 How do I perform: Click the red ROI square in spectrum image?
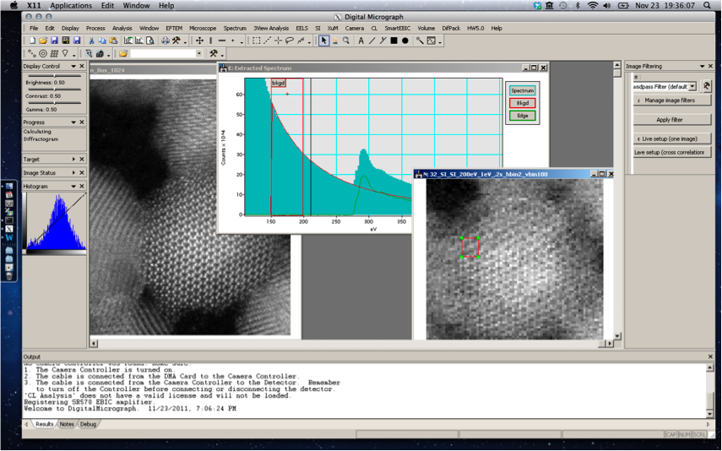pyautogui.click(x=470, y=247)
